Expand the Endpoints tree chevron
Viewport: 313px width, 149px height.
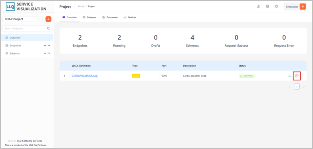50,45
